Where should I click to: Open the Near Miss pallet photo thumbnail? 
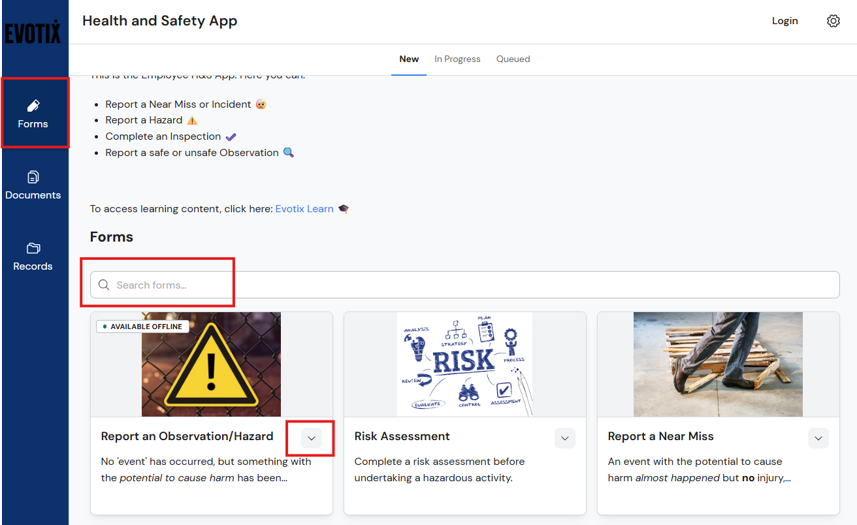pyautogui.click(x=718, y=364)
